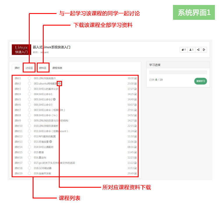Click video icon beside duration 22:15

click(135, 126)
